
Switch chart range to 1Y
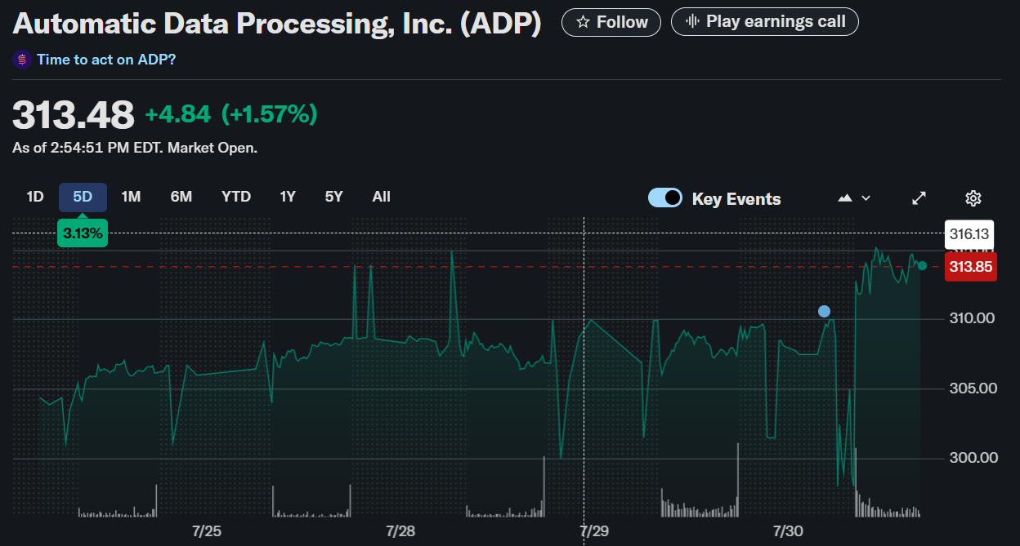tap(288, 197)
